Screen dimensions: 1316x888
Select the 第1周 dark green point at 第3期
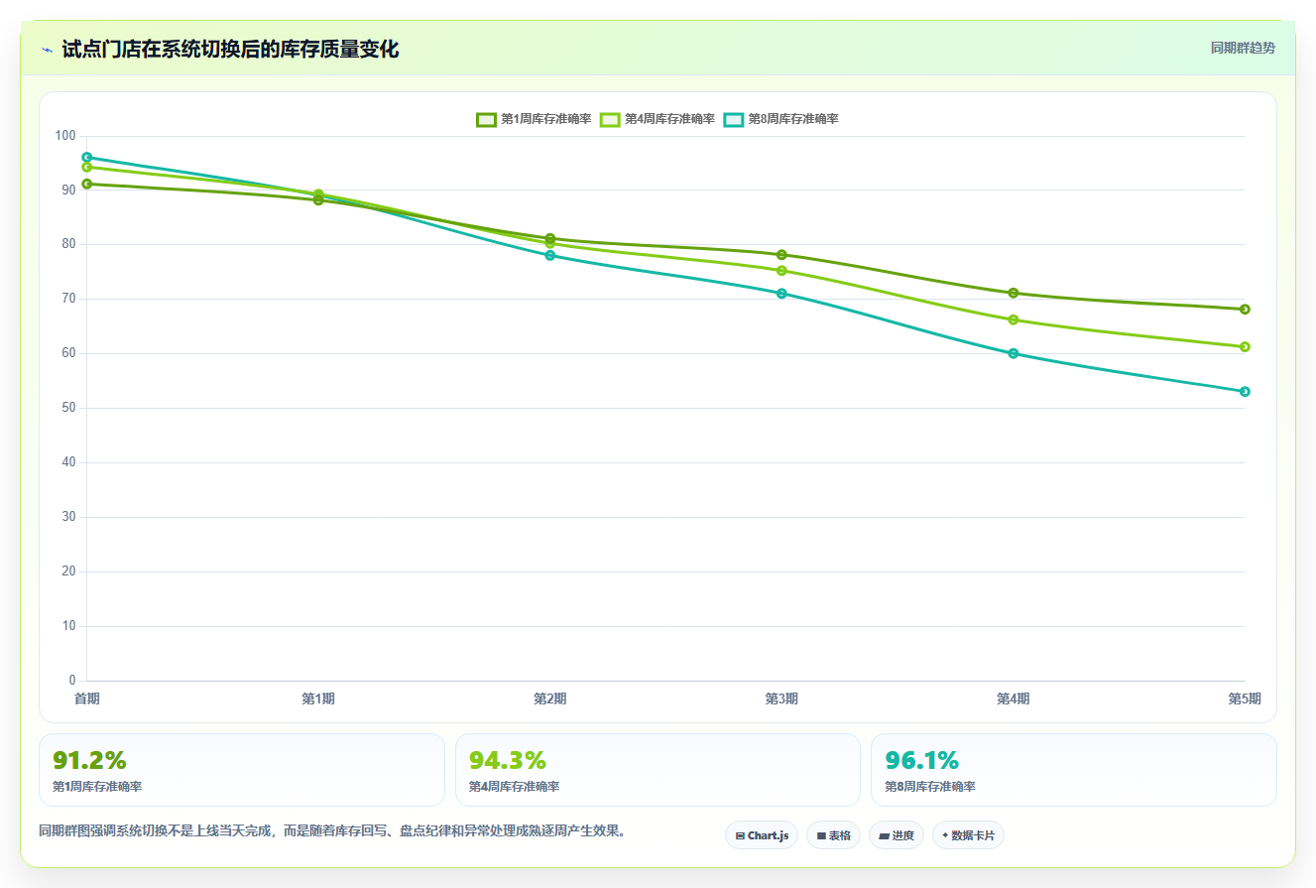(781, 255)
